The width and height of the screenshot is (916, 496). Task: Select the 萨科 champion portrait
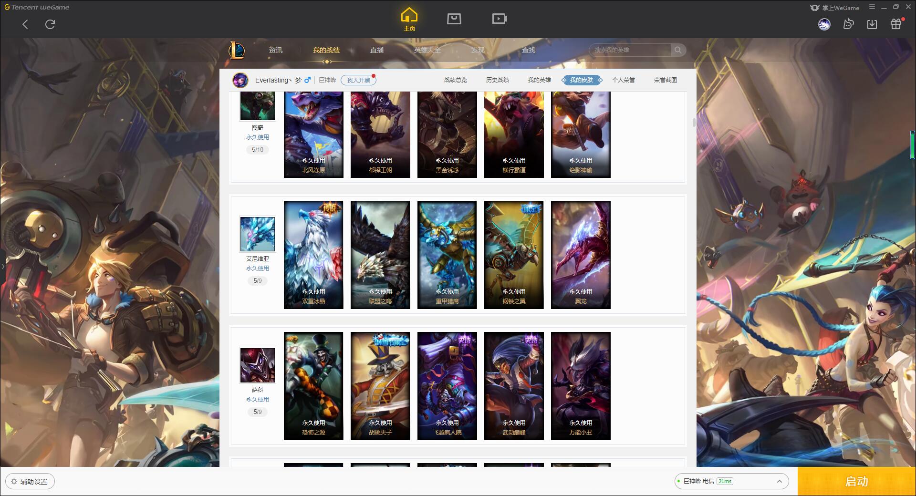258,365
